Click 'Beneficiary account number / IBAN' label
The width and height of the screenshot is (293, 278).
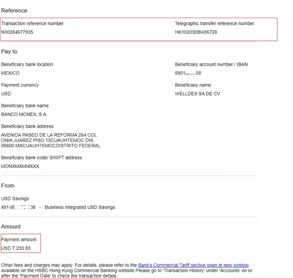pyautogui.click(x=211, y=64)
